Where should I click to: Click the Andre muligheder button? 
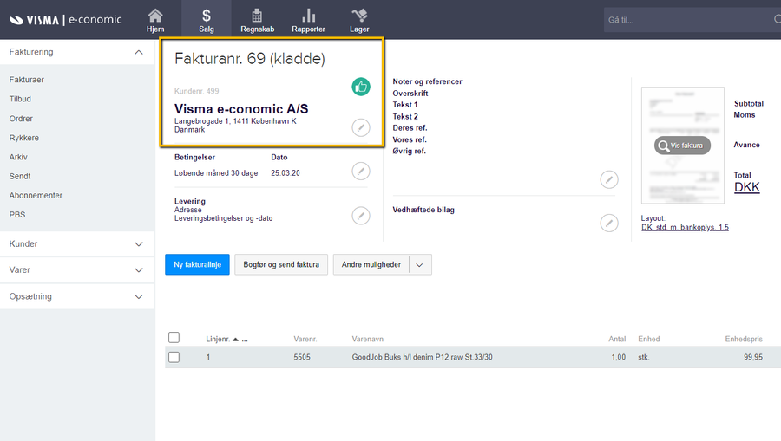point(371,264)
